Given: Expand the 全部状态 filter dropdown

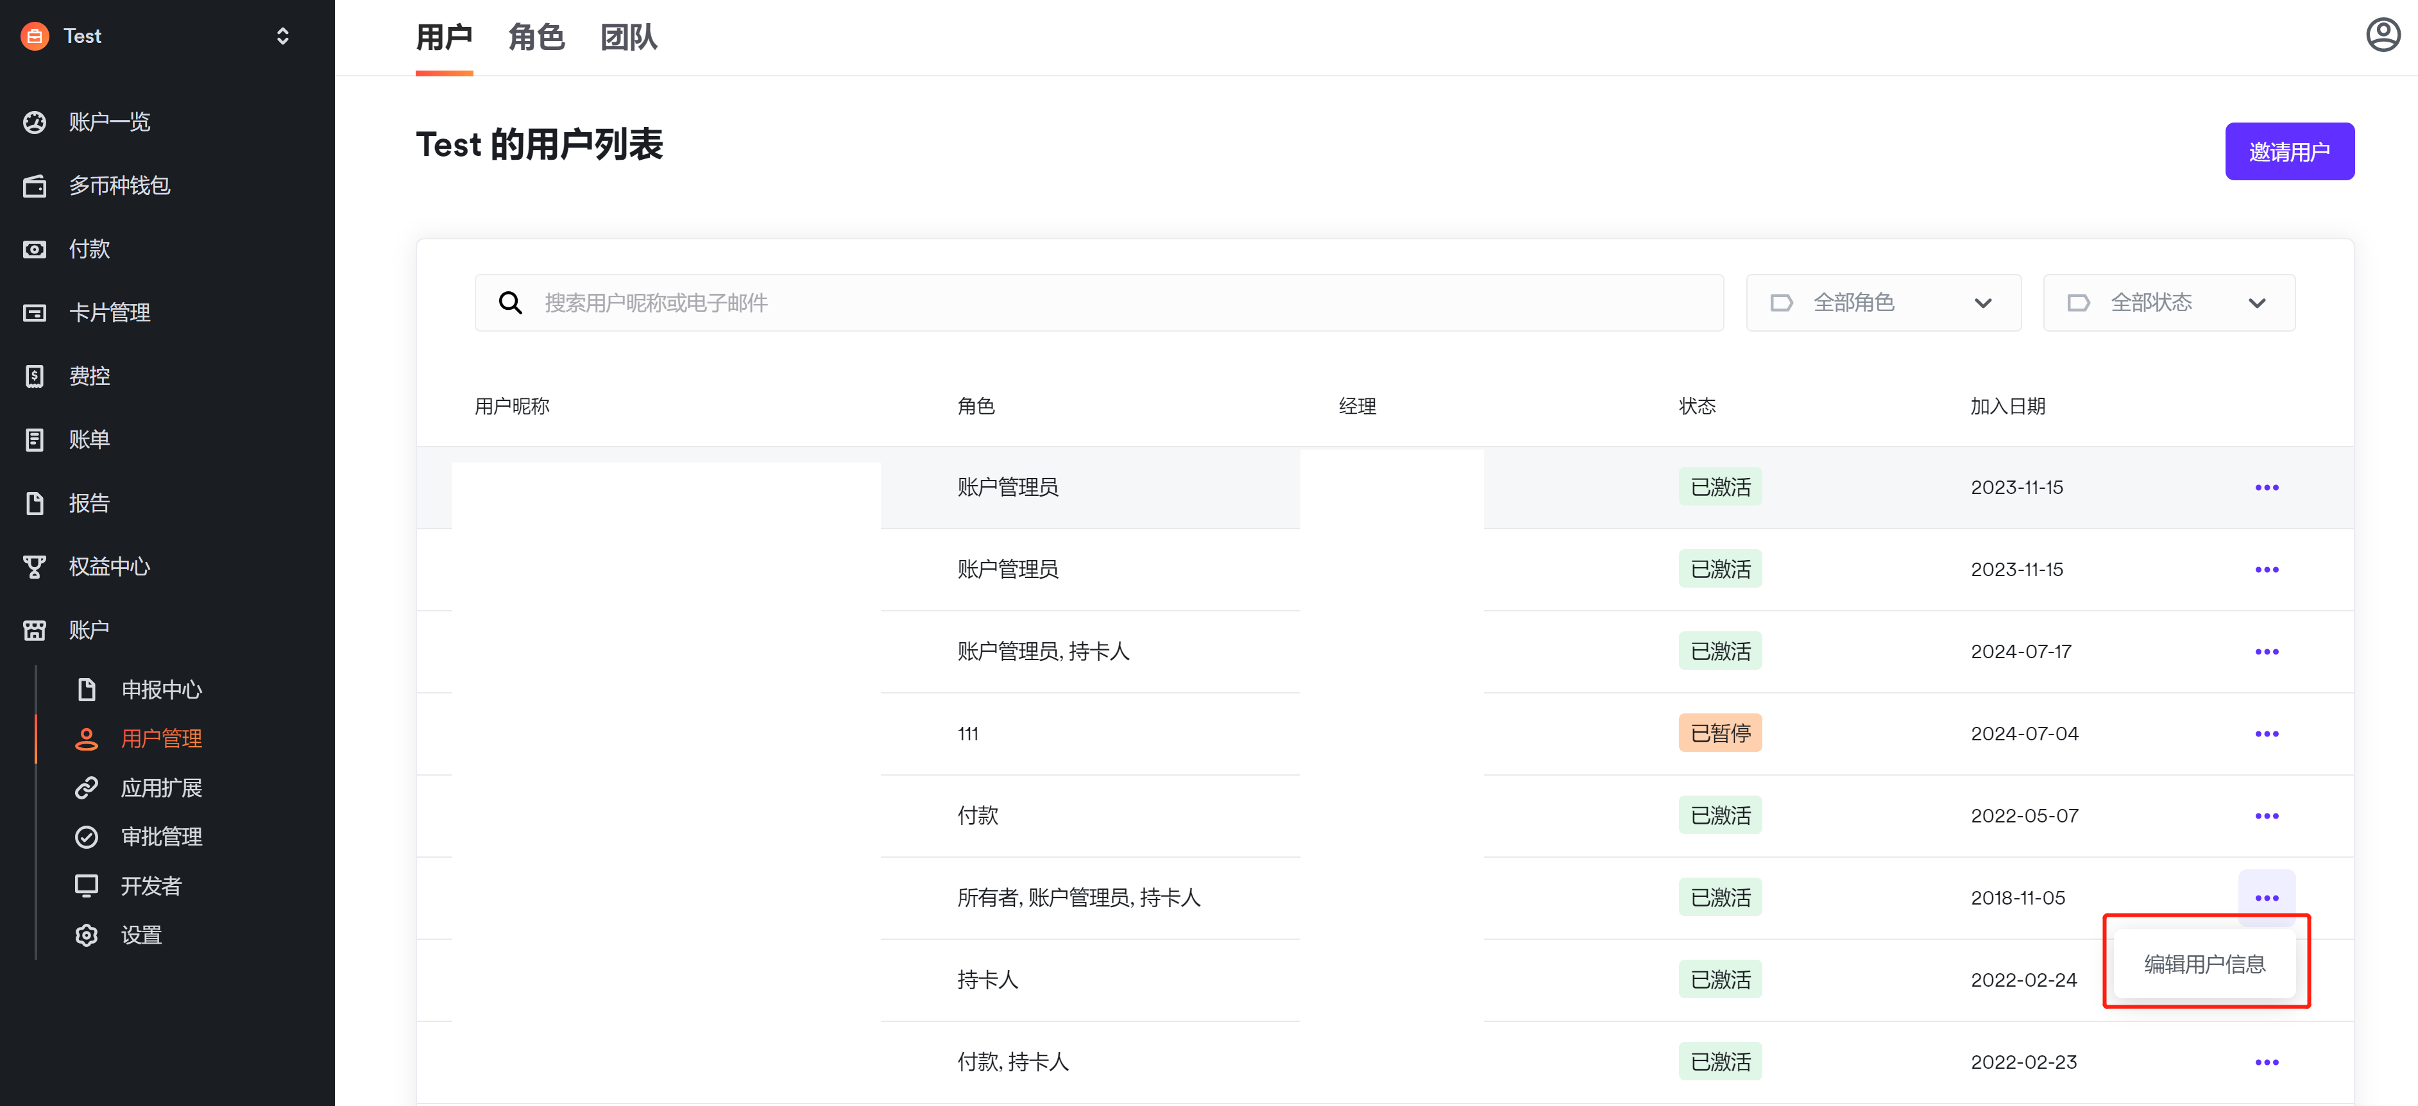Looking at the screenshot, I should [x=2168, y=302].
